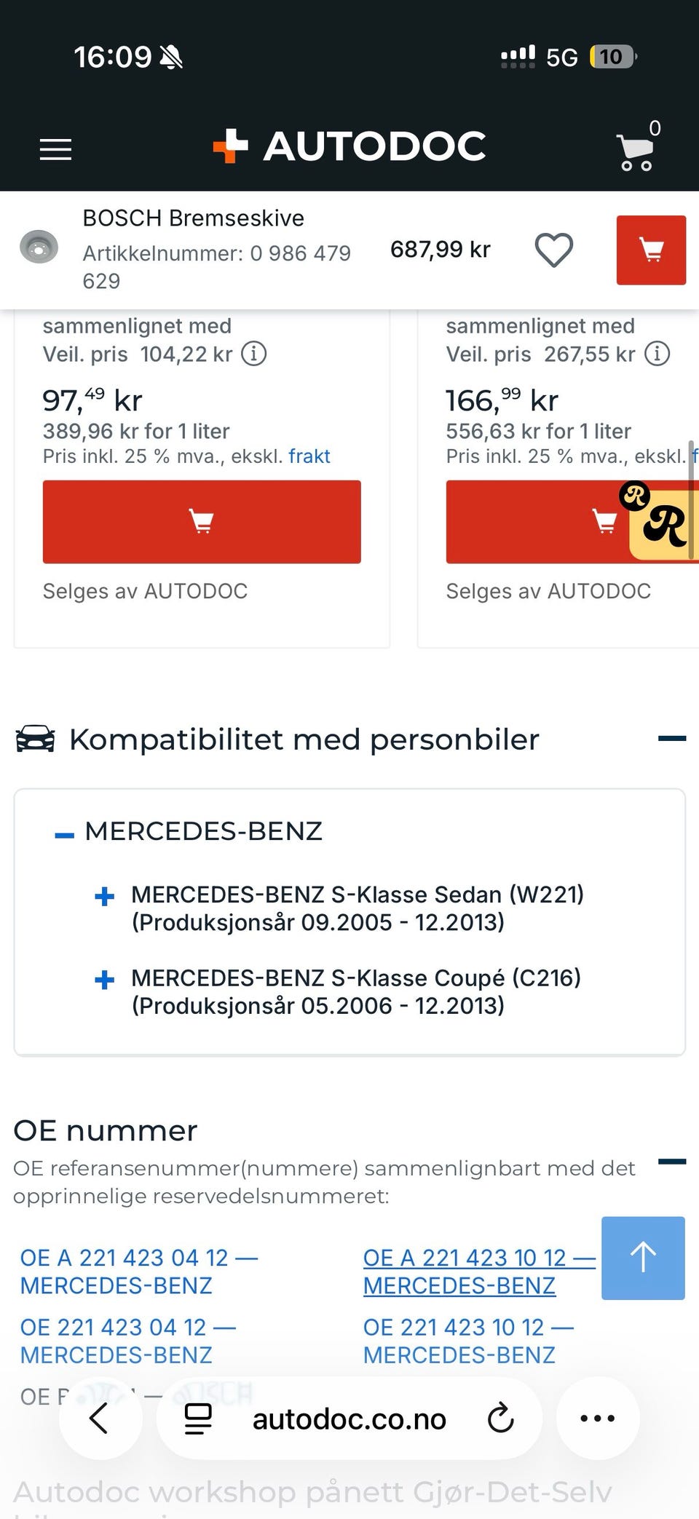
Task: Tap the AUTODOC logo
Action: (x=349, y=146)
